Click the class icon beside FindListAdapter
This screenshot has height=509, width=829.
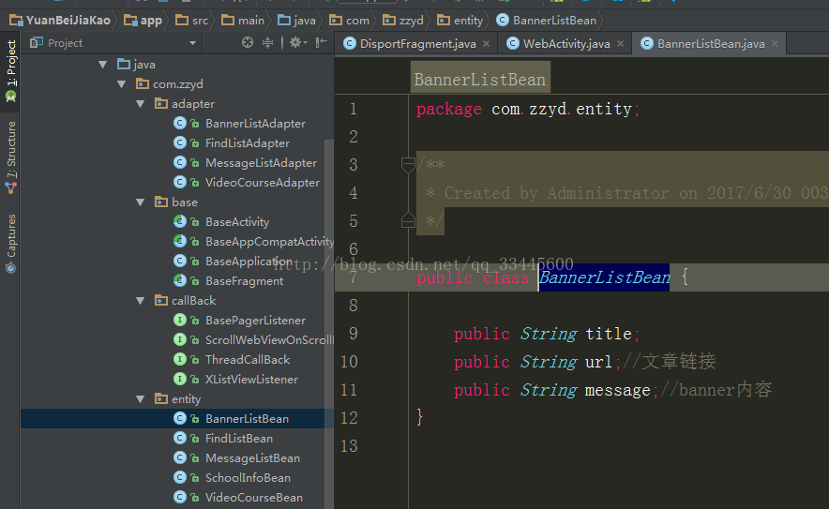[180, 142]
